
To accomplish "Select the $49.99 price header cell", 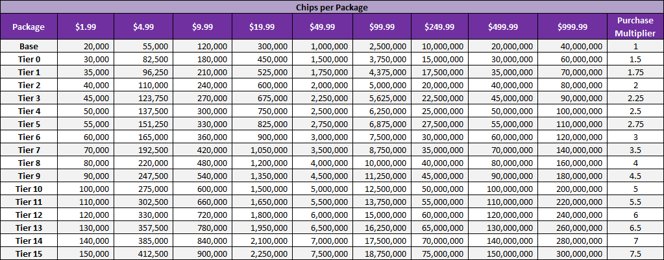I will coord(322,27).
